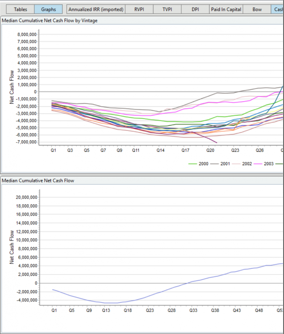Open the DPI tab

195,9
